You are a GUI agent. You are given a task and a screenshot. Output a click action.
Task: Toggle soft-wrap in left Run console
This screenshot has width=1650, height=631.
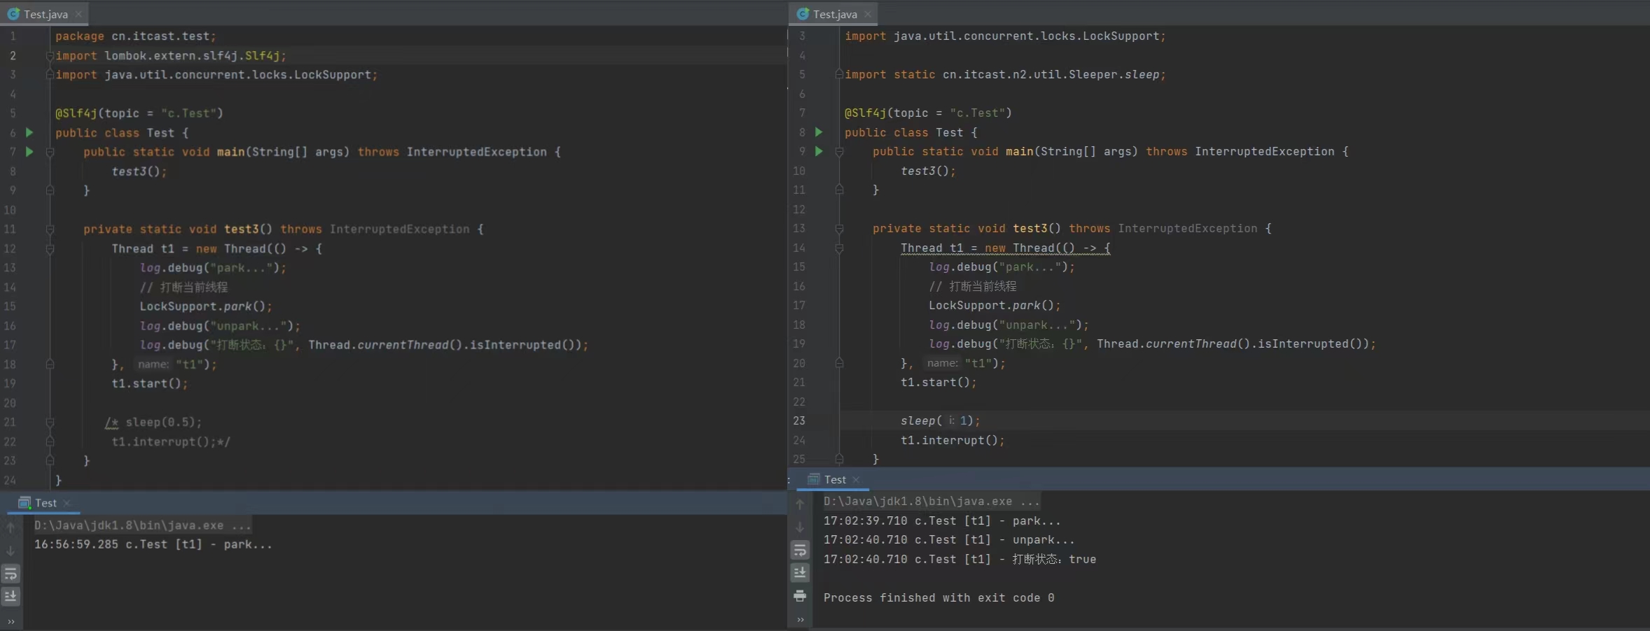pos(11,574)
